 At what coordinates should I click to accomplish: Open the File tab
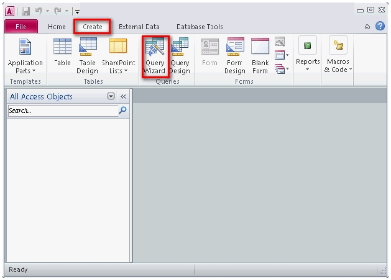click(21, 27)
